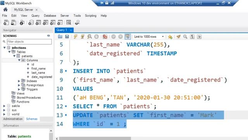Run Explain plan for the statement
The height and width of the screenshot is (140, 248).
(x=90, y=37)
